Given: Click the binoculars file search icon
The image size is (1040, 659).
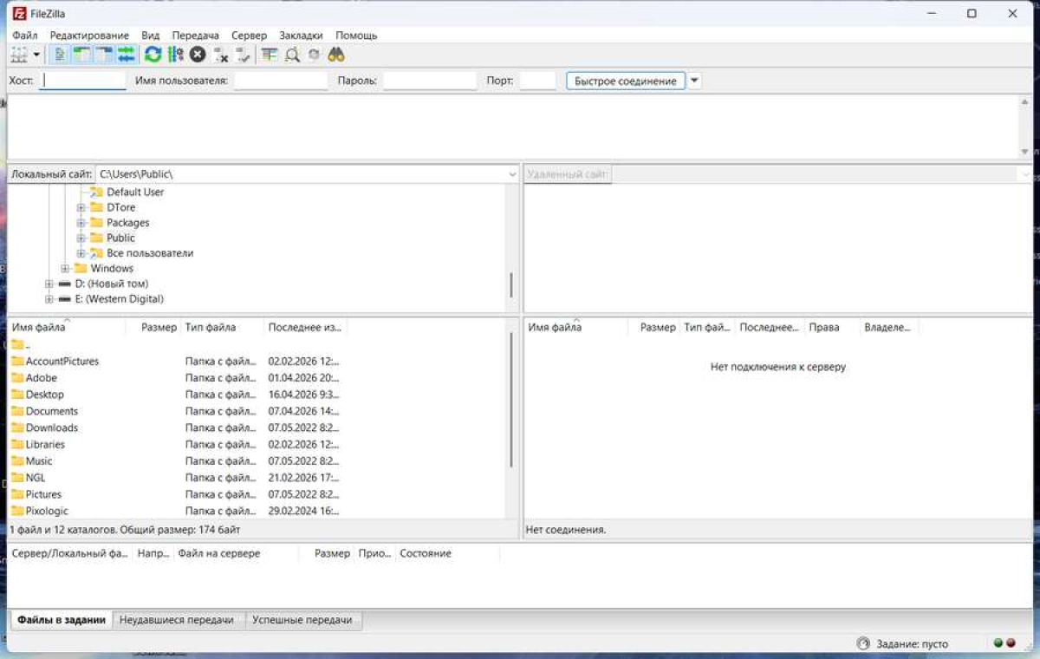Looking at the screenshot, I should pyautogui.click(x=336, y=55).
